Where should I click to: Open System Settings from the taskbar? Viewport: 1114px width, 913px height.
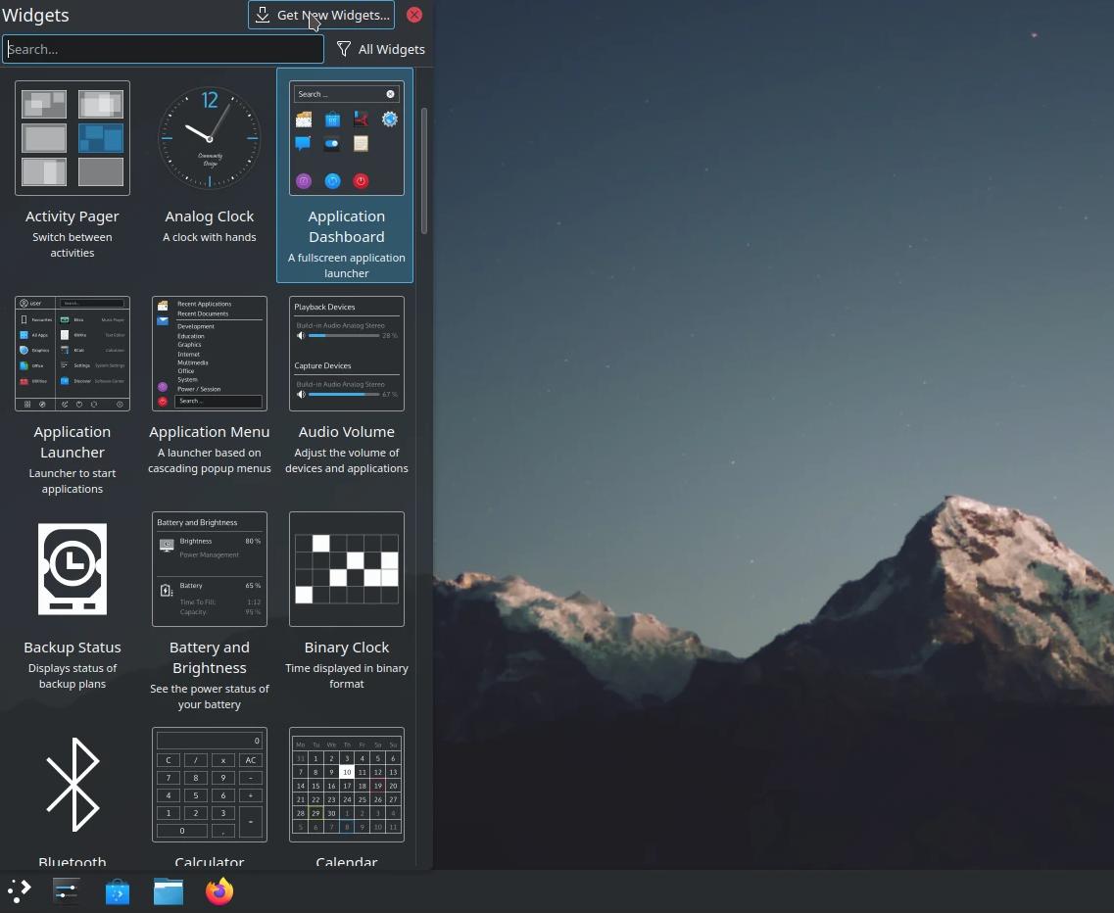65,889
